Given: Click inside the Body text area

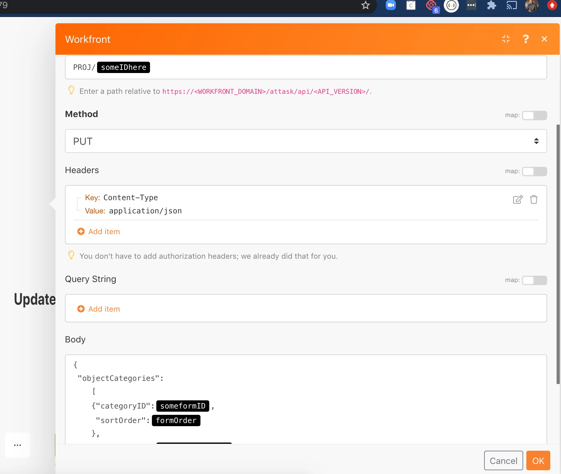Looking at the screenshot, I should pyautogui.click(x=306, y=399).
